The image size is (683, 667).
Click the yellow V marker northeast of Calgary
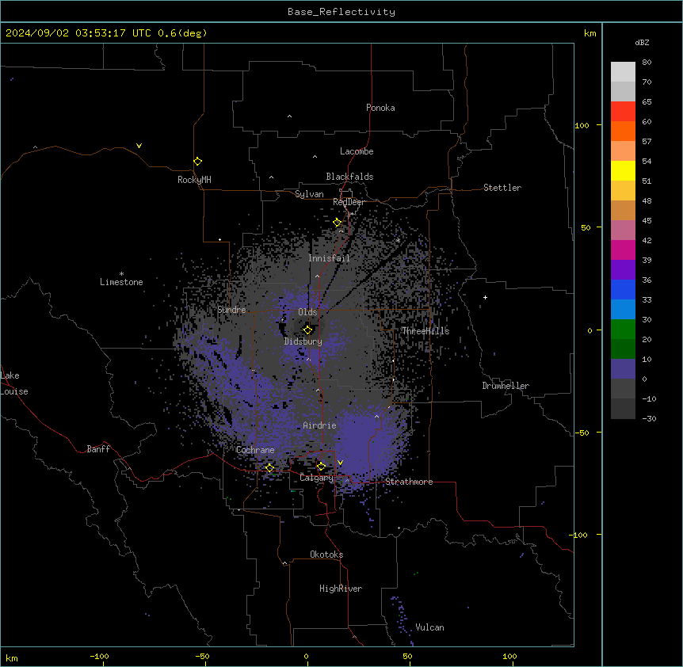340,463
